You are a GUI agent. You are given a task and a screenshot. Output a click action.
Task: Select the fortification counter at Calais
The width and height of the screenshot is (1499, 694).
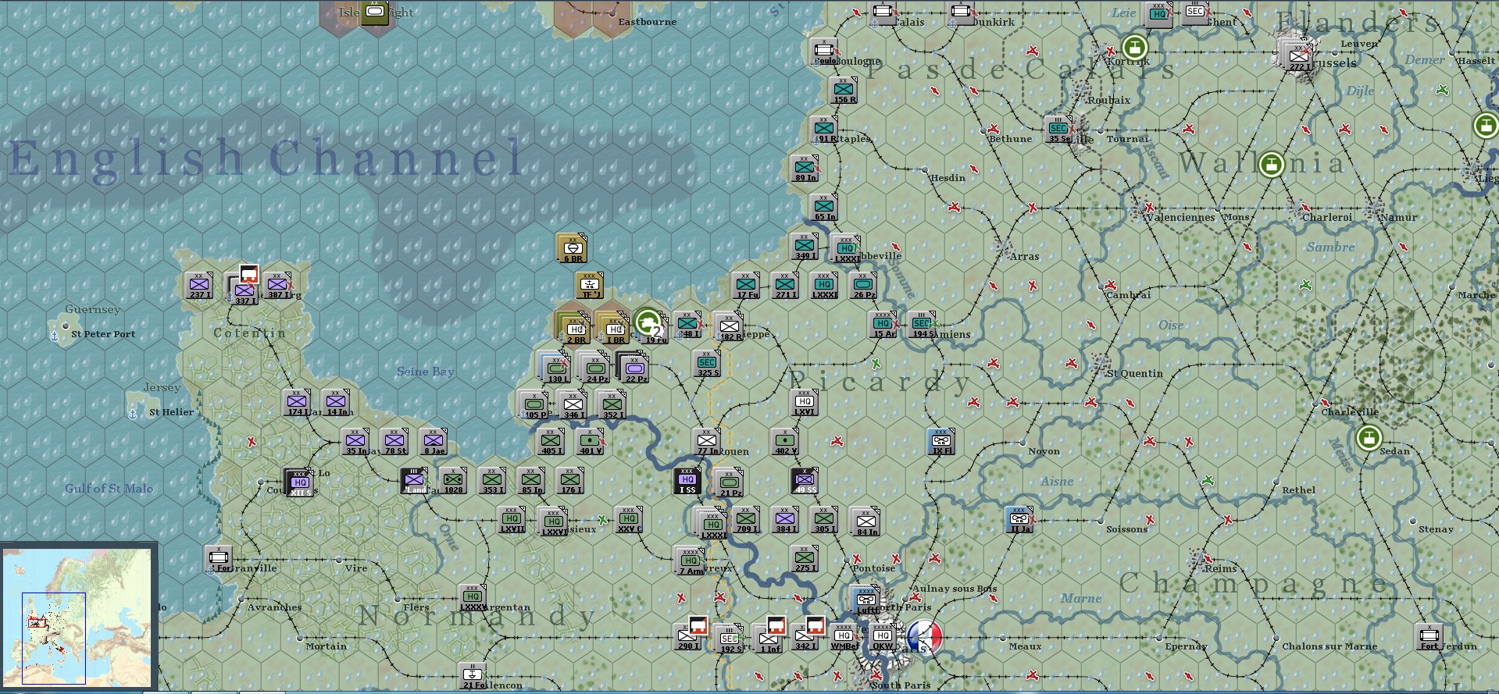click(883, 12)
